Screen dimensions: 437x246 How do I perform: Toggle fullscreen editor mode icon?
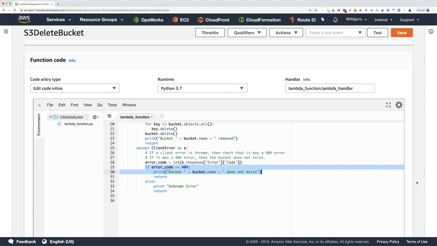[388, 105]
